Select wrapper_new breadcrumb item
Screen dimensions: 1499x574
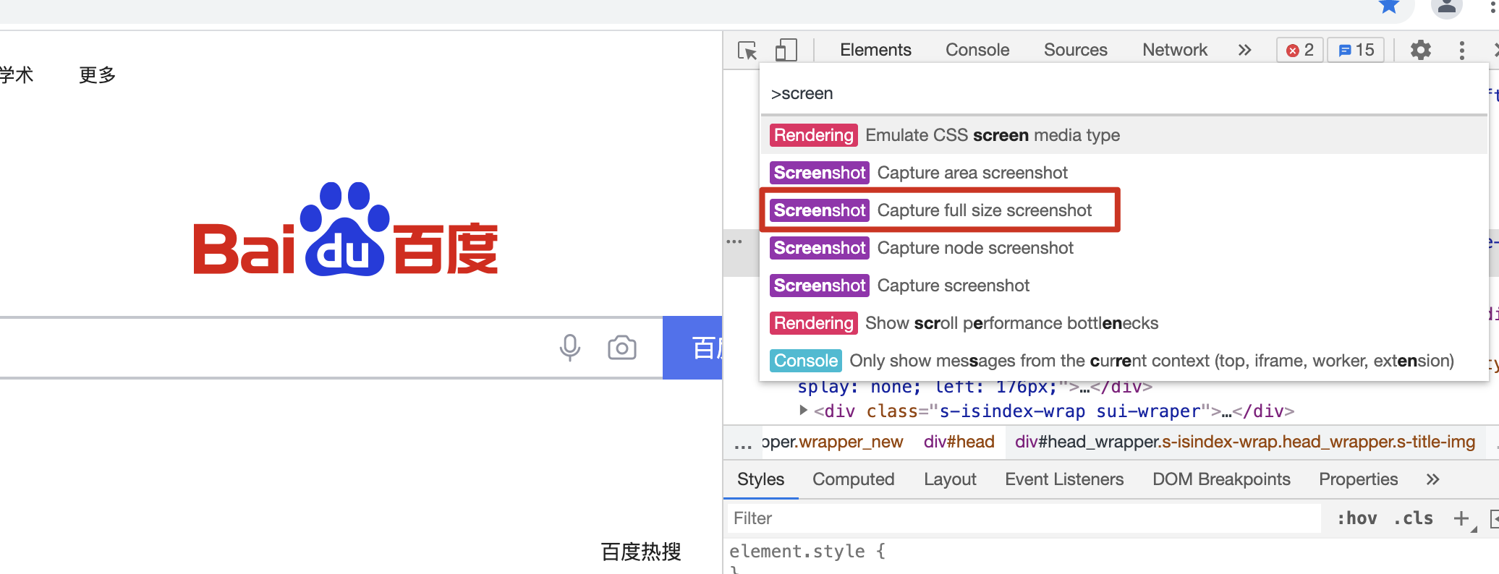point(832,442)
